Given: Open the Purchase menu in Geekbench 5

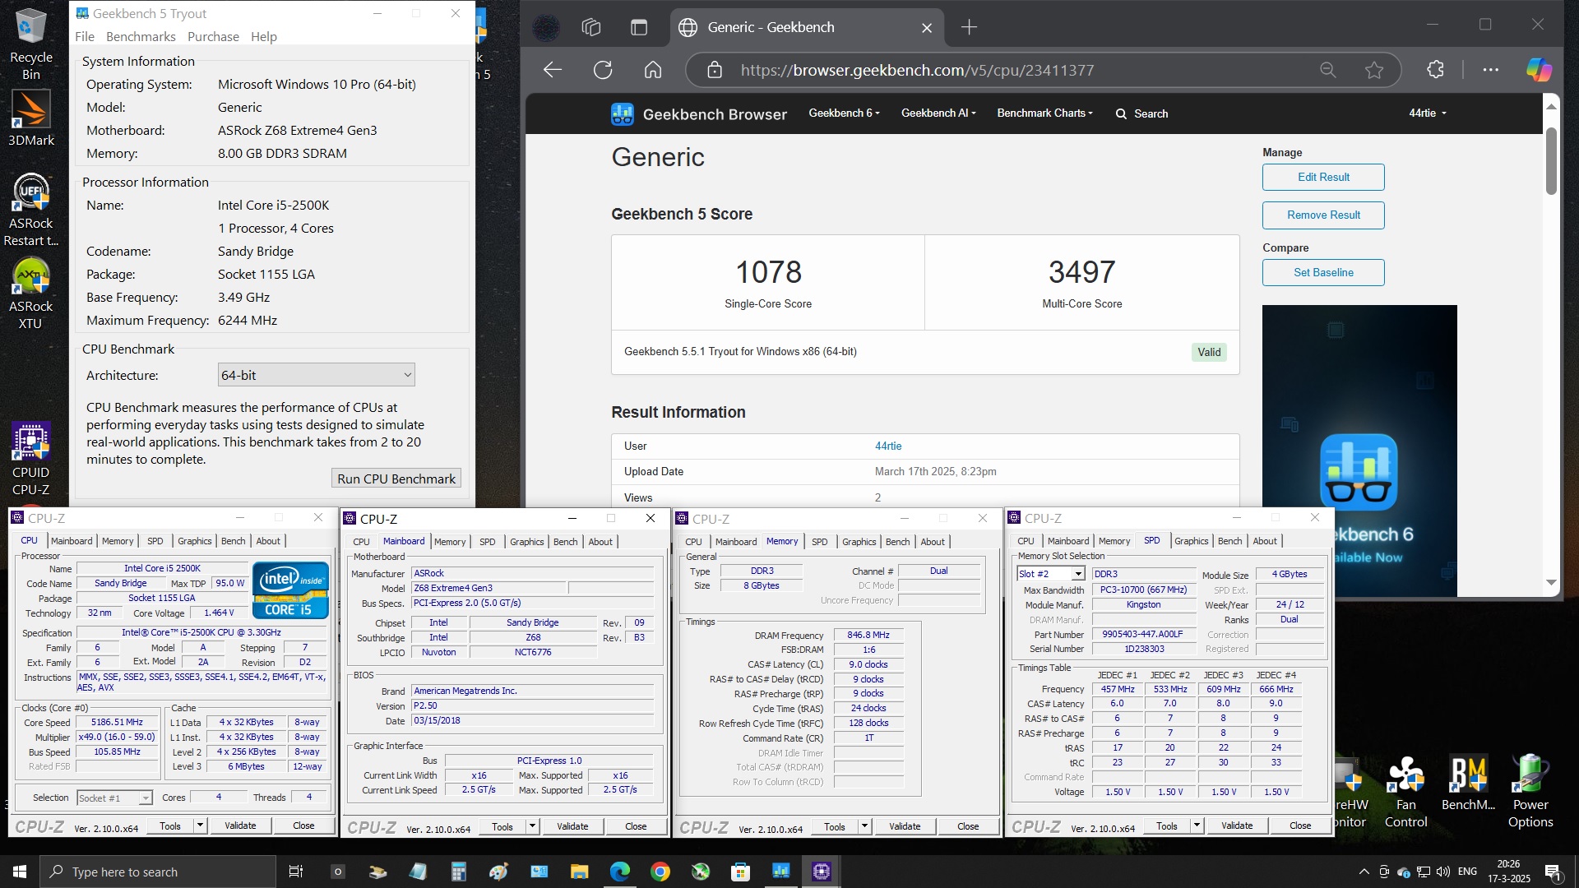Looking at the screenshot, I should click(x=213, y=36).
